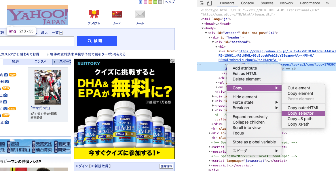Click the camera icon beside 術
The height and width of the screenshot is (171, 336).
5,102
